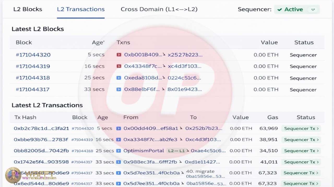
Task: Click the icon beside 0x988ec3fa address
Action: (119, 162)
